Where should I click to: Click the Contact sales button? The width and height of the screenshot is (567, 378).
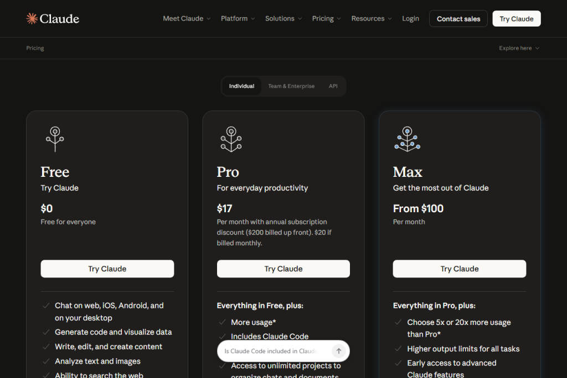point(458,19)
